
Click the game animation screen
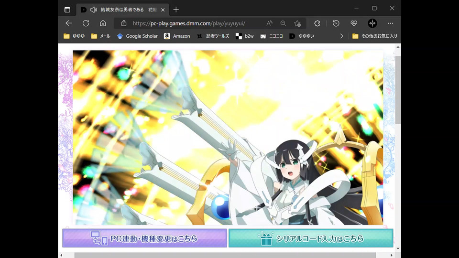pyautogui.click(x=228, y=138)
